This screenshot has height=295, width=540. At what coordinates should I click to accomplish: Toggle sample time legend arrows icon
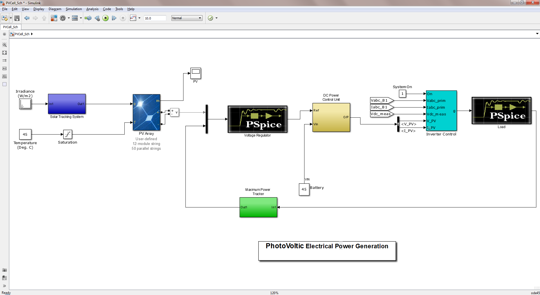[x=5, y=61]
